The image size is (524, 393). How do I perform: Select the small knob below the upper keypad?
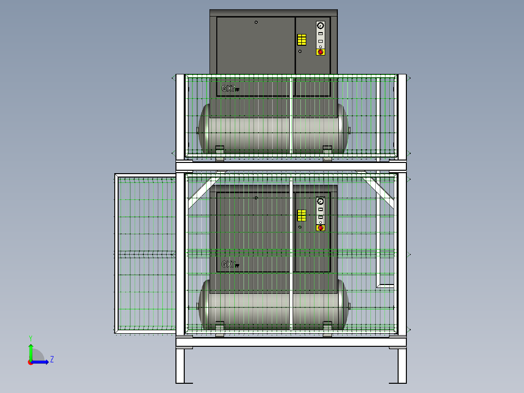[x=300, y=51]
